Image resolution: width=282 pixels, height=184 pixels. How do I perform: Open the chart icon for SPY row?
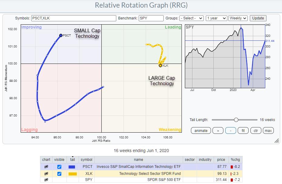tap(46, 180)
